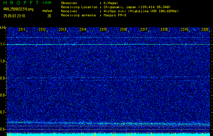
Task: Click the 2311 time marker label
Action: [22, 30]
